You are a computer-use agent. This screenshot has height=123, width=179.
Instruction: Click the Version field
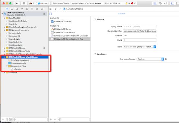pyautogui.click(x=140, y=36)
